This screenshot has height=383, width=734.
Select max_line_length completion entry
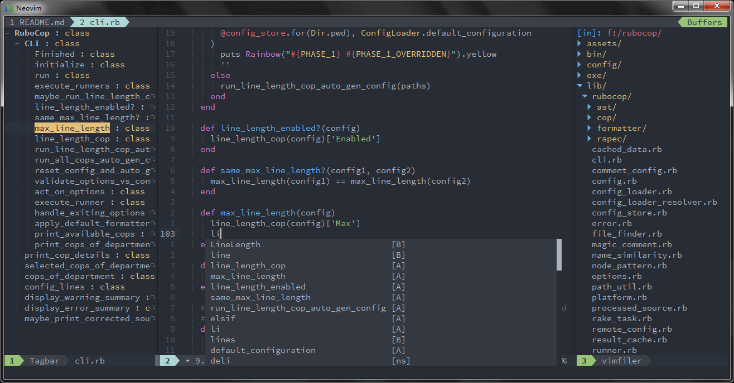coord(381,276)
